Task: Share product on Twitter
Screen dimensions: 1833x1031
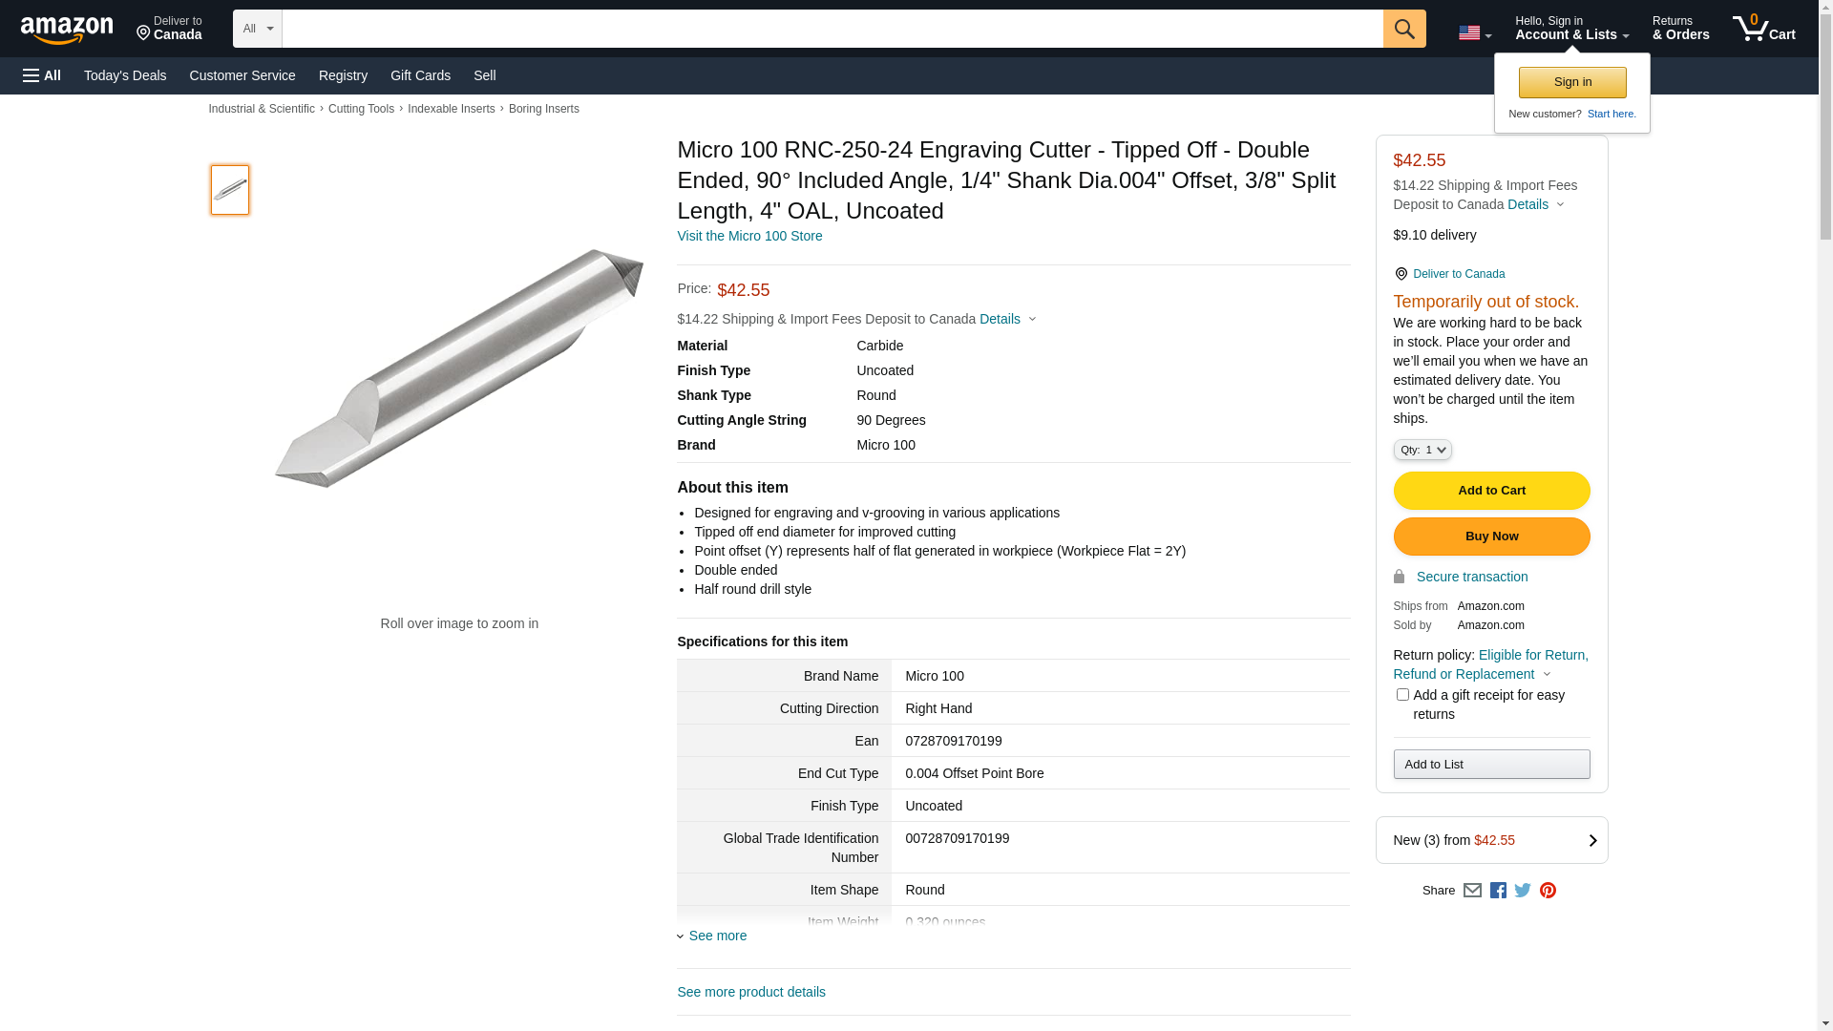Action: click(x=1523, y=890)
